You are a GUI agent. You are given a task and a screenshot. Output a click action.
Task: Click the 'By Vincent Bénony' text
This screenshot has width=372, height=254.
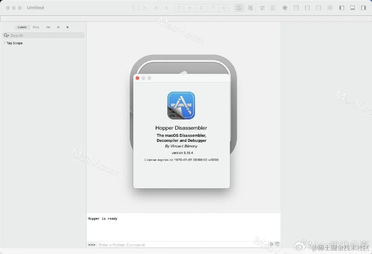(181, 146)
